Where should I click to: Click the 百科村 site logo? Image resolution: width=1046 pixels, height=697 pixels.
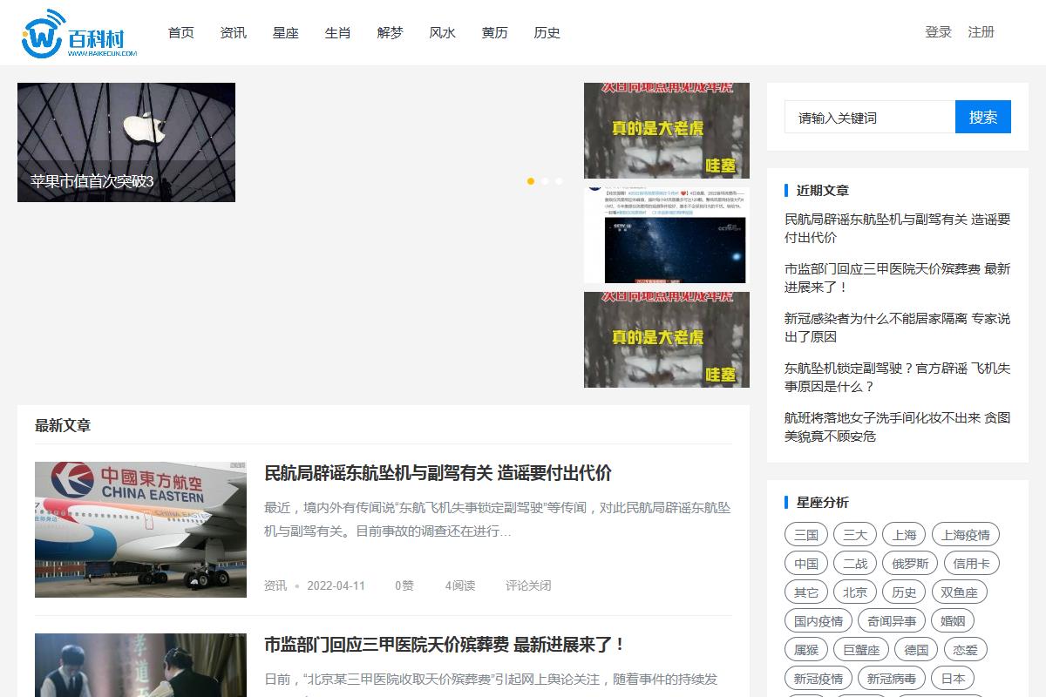79,33
